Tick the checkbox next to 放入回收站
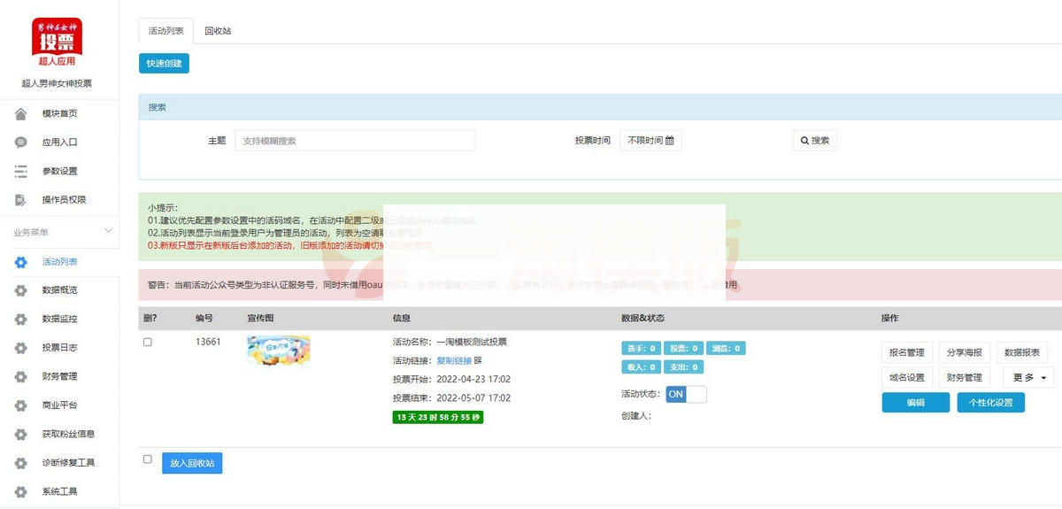 click(148, 459)
